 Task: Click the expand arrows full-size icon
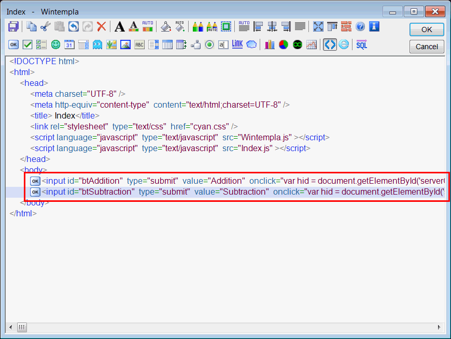click(318, 27)
